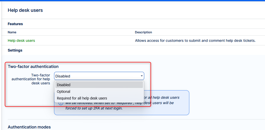Open the green Help desk users feature link
Viewport: 265px width, 130px height.
(21, 41)
